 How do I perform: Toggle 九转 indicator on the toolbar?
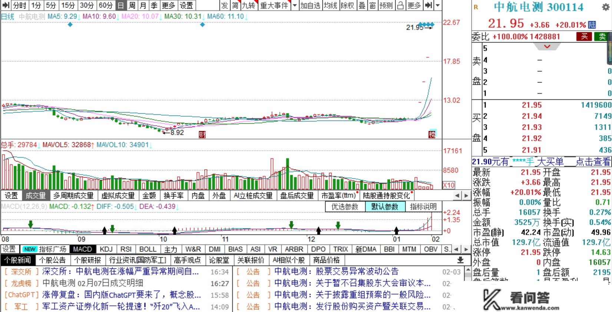[248, 5]
